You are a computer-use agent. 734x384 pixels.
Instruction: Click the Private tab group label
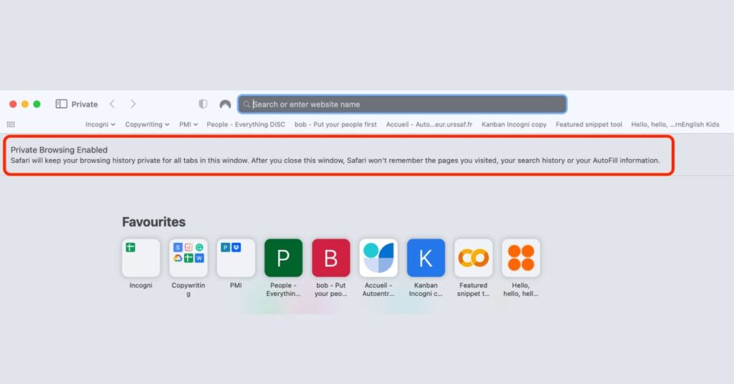click(x=85, y=104)
